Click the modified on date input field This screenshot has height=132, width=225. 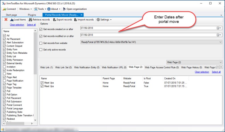(147, 35)
